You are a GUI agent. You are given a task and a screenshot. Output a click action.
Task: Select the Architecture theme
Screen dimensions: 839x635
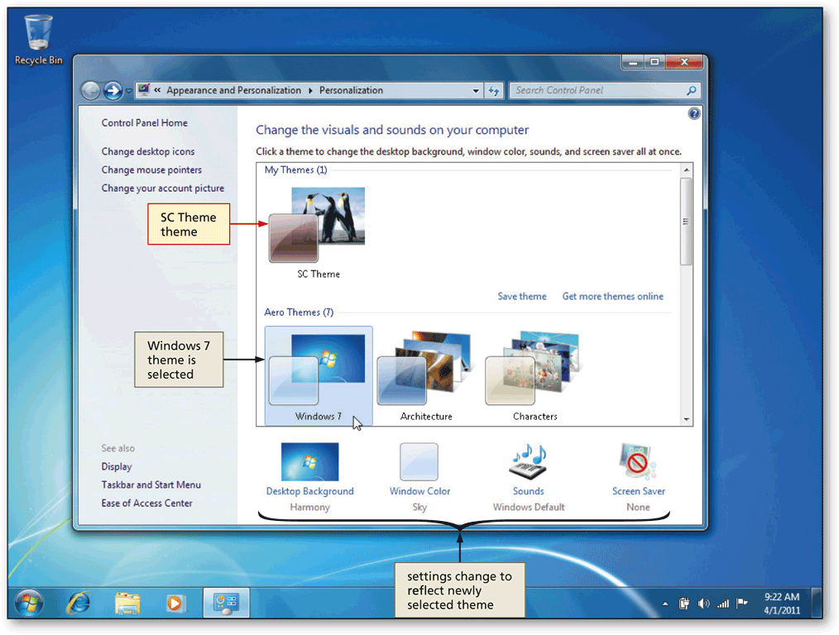point(425,375)
